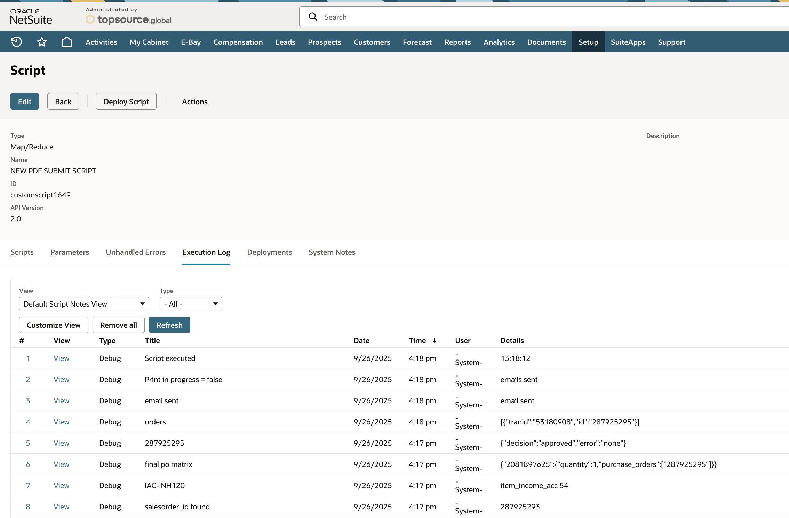Click row number 4 link
Image resolution: width=789 pixels, height=518 pixels.
click(28, 422)
